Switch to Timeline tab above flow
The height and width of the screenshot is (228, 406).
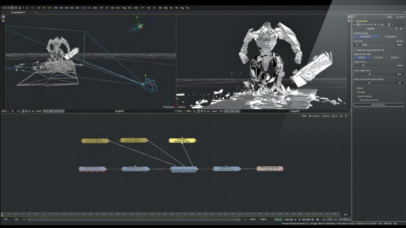pyautogui.click(x=326, y=116)
